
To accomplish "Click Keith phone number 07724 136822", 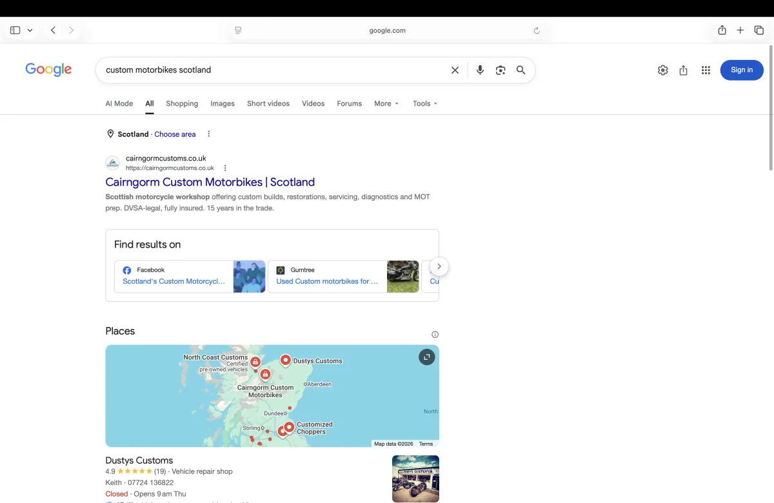I will coord(150,482).
